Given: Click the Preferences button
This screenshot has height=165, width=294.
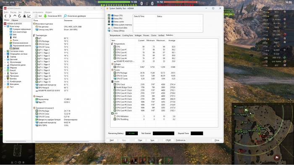Looking at the screenshot, I should pyautogui.click(x=181, y=140).
